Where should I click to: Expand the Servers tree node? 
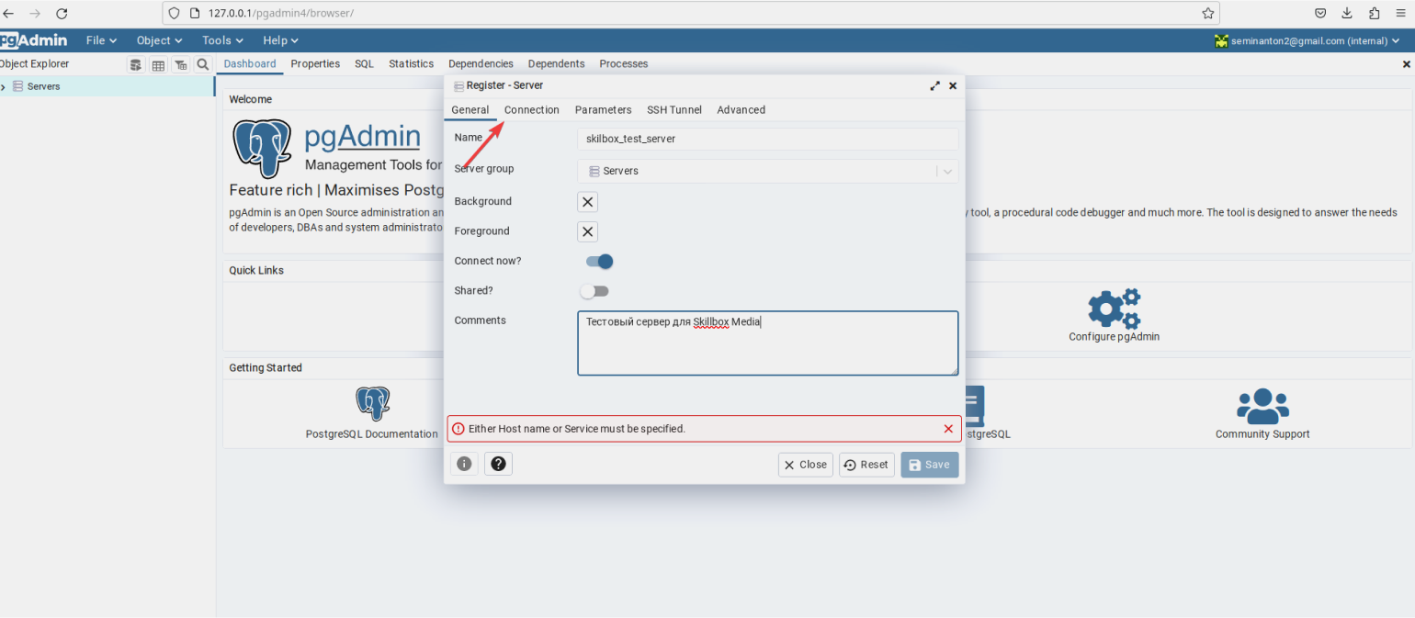click(x=4, y=87)
